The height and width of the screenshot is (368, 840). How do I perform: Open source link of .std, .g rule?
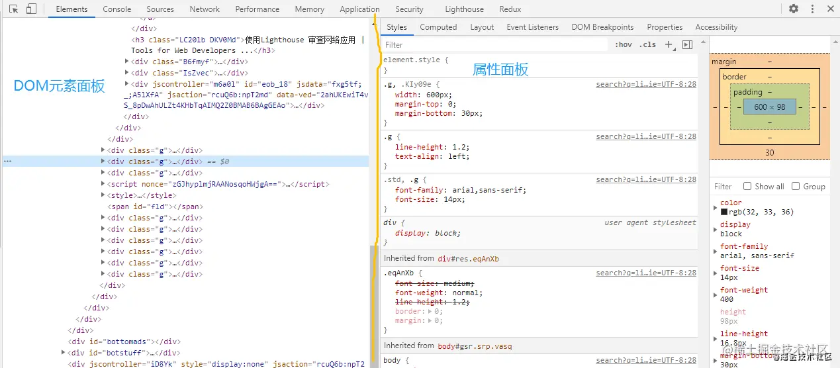click(x=646, y=179)
